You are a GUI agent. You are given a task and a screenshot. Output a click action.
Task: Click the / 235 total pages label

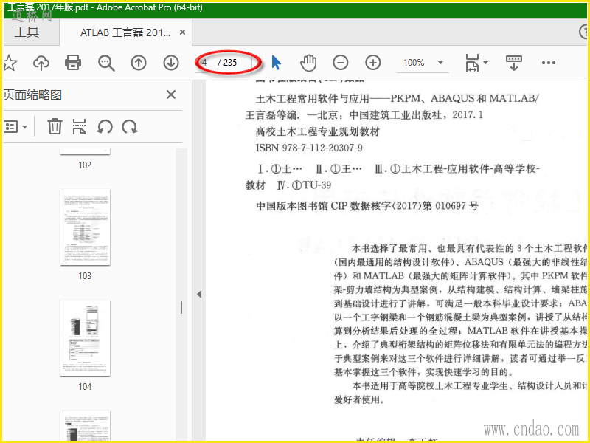pos(227,63)
